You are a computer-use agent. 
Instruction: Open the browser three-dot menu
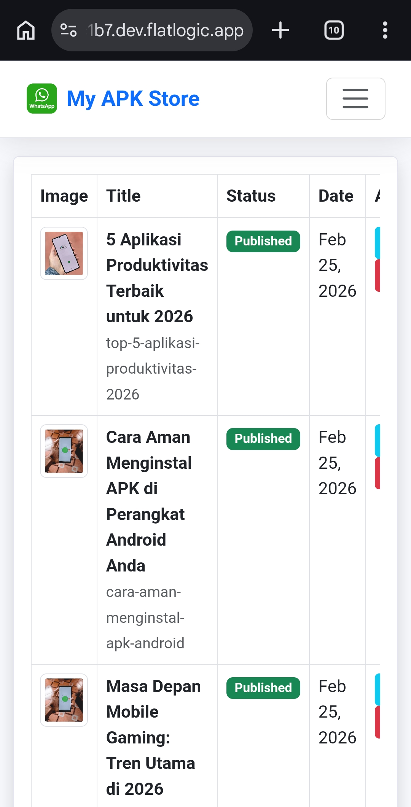(385, 30)
